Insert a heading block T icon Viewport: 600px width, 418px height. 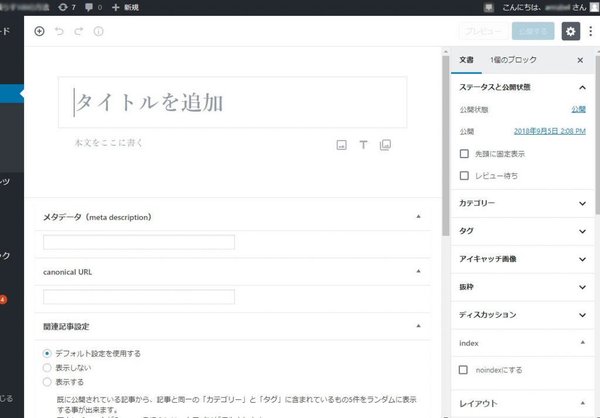pos(363,145)
